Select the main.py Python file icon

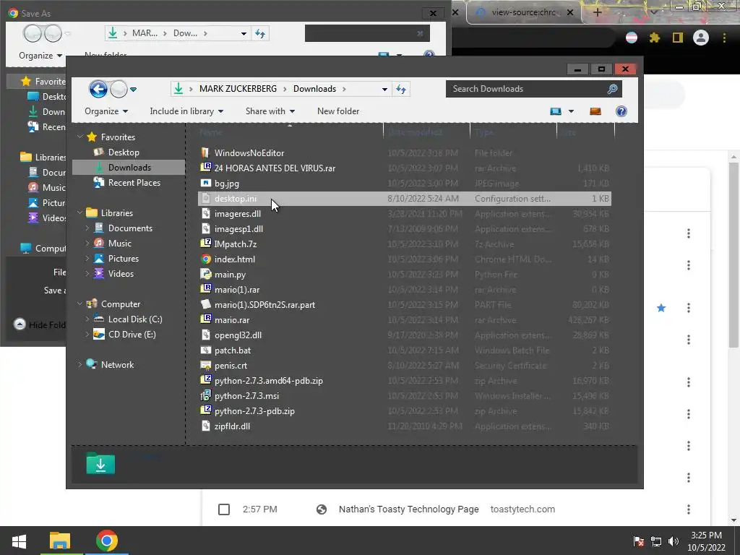coord(205,274)
